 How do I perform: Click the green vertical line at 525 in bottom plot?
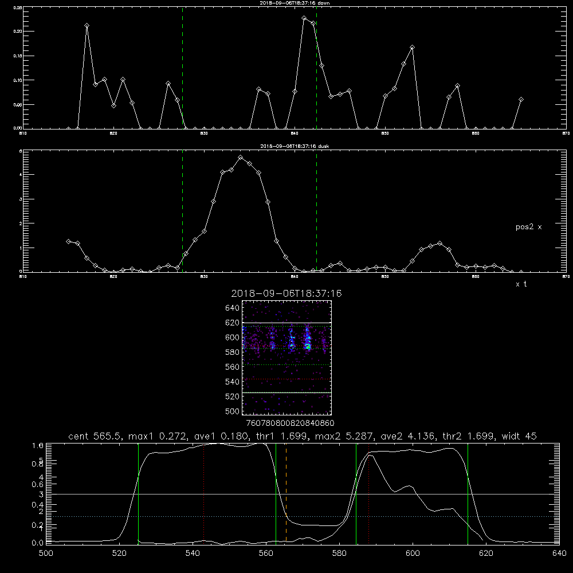[138, 493]
